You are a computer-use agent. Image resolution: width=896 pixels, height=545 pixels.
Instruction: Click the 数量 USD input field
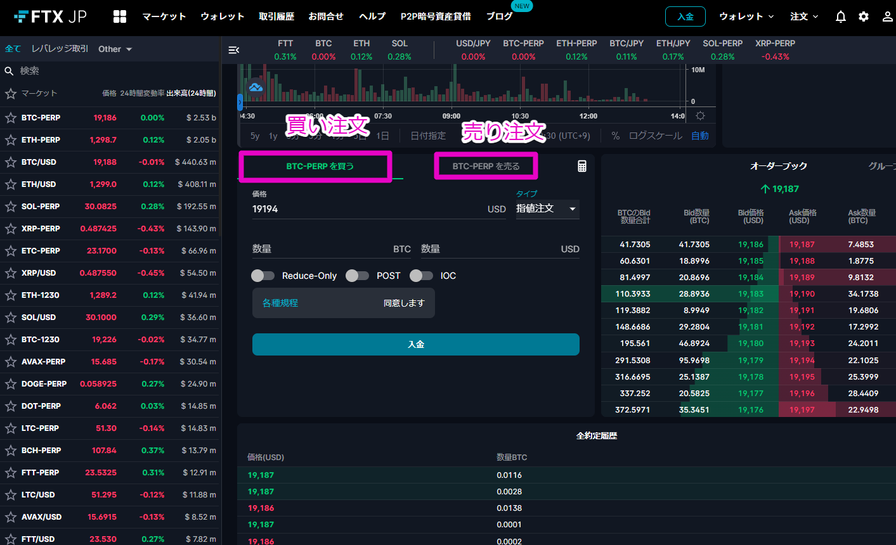[x=500, y=249]
